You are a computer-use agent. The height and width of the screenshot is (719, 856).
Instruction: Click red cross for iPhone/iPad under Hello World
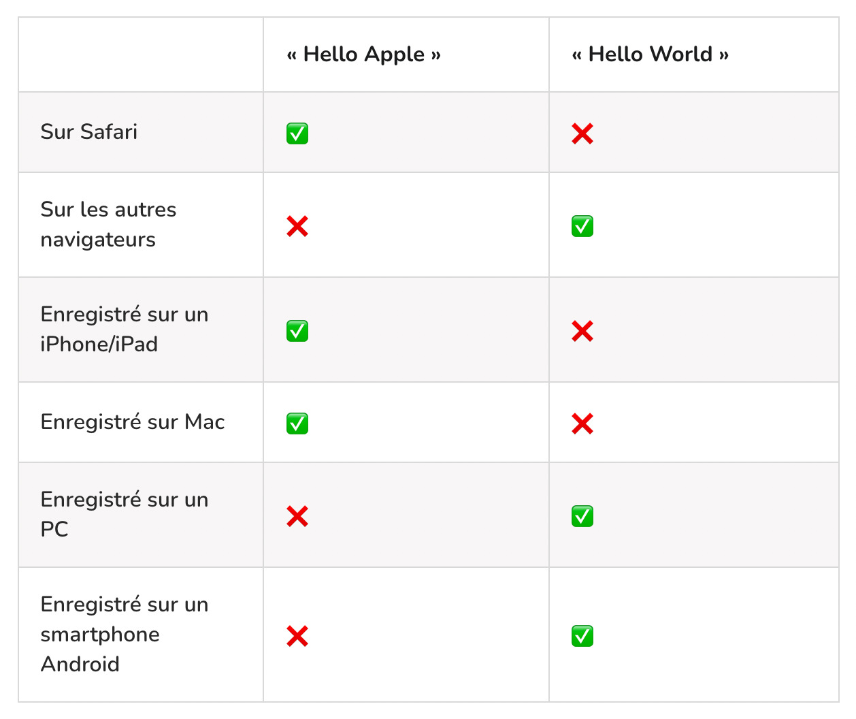click(x=582, y=331)
